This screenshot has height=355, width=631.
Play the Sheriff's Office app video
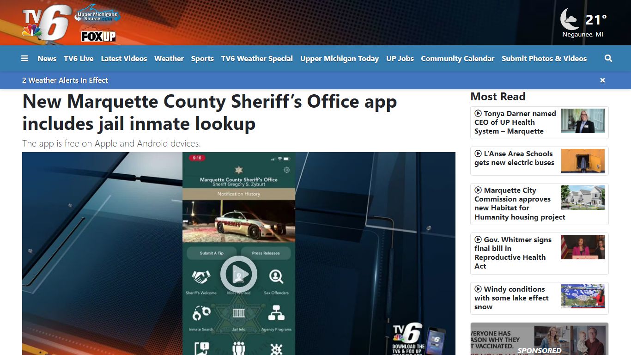tap(239, 275)
